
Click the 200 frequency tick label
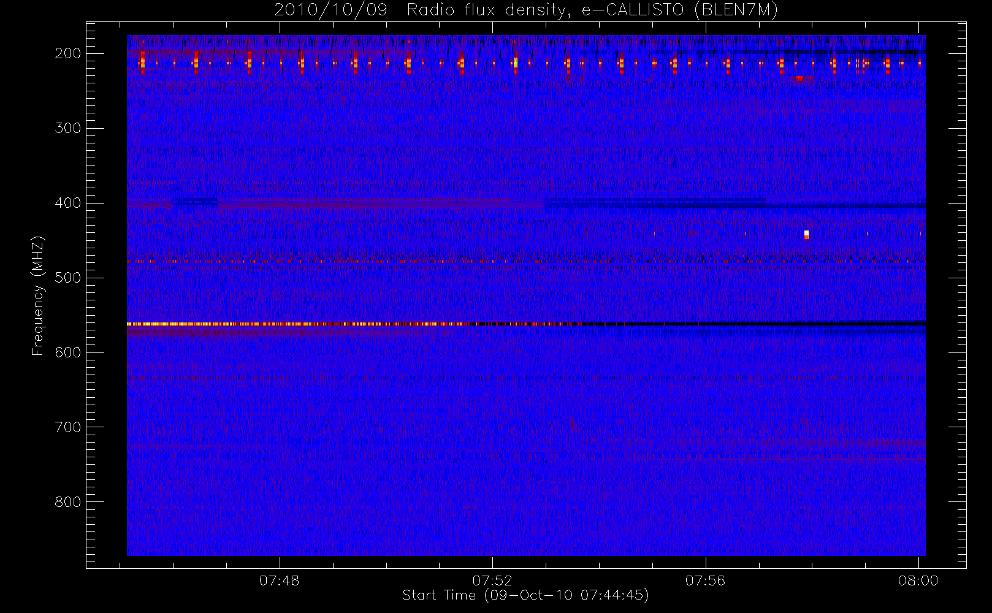pyautogui.click(x=68, y=53)
